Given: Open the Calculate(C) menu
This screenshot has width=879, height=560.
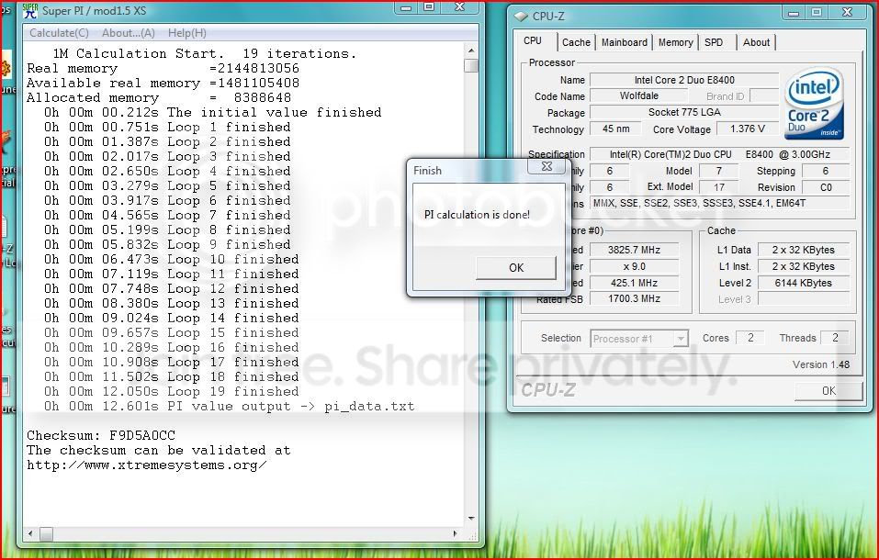Looking at the screenshot, I should [x=59, y=33].
